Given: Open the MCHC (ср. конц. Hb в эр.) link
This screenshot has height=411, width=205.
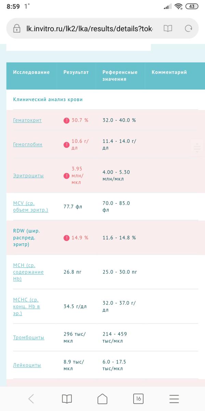Looking at the screenshot, I should (x=27, y=306).
